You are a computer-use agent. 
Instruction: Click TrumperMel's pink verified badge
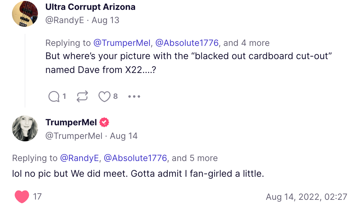pyautogui.click(x=104, y=122)
